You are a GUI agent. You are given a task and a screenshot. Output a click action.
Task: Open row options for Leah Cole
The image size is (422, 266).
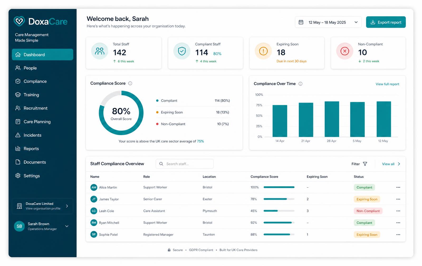coord(398,211)
